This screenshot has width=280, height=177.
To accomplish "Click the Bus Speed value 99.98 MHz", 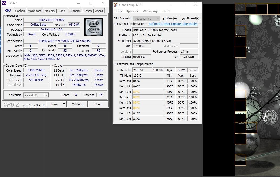I will [36, 80].
